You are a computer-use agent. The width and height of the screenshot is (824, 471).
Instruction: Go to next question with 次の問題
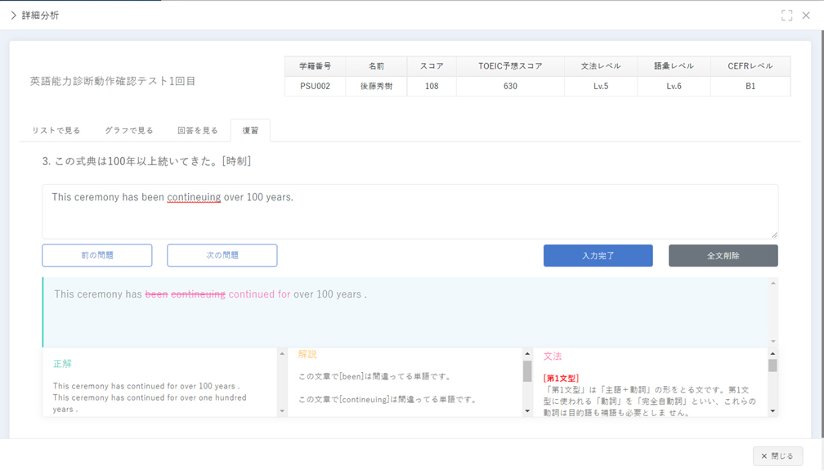tap(222, 255)
